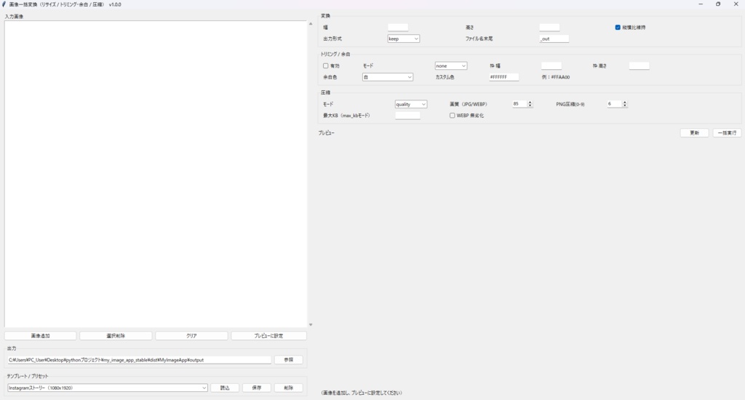The height and width of the screenshot is (400, 745).
Task: Open the trimming モード dropdown showing none
Action: [x=451, y=65]
